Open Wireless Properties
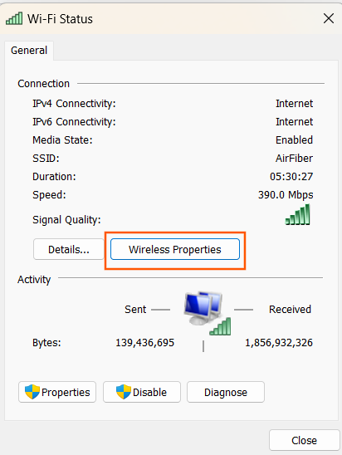The image size is (342, 455). pyautogui.click(x=175, y=249)
